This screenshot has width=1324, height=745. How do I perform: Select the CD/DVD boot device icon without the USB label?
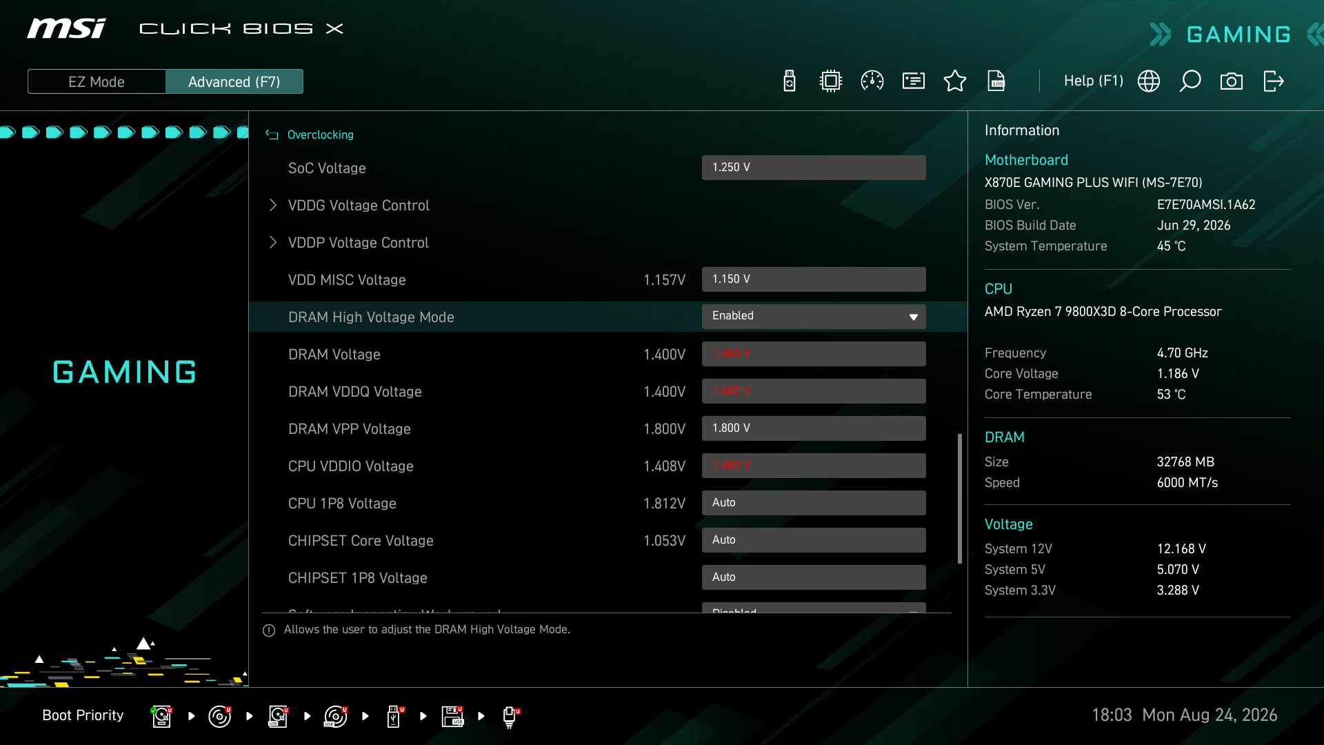pos(220,716)
